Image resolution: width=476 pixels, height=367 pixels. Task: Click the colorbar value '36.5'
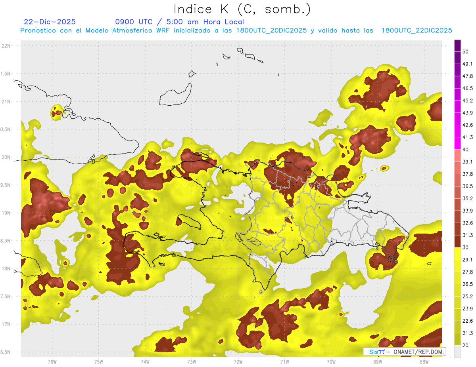click(468, 186)
